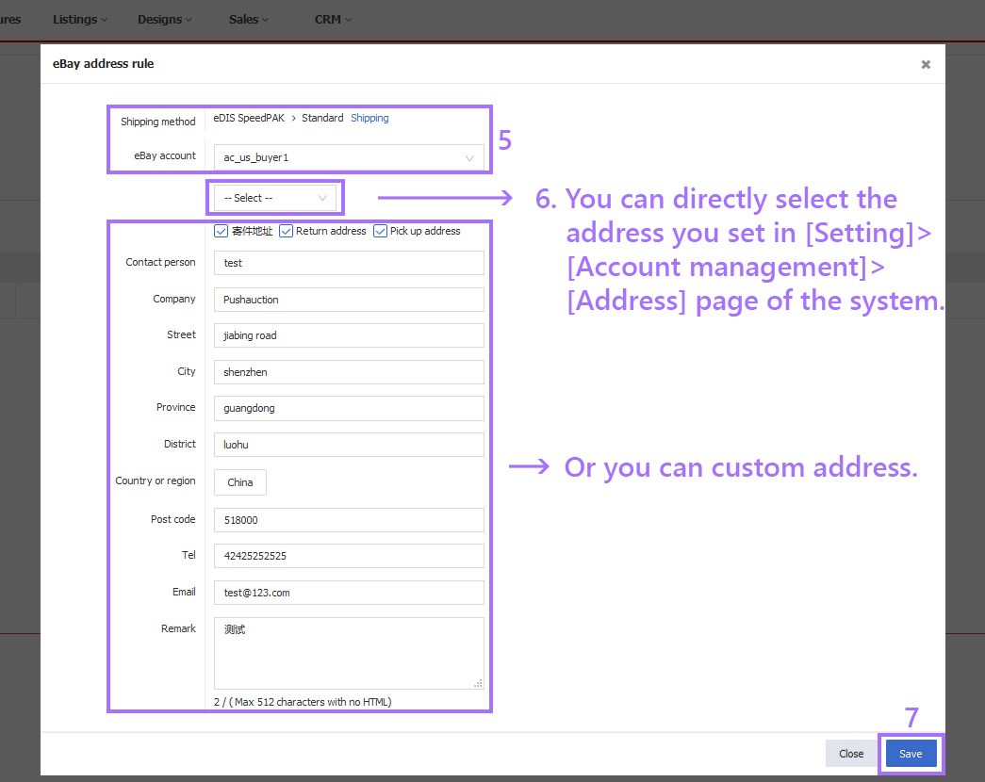Click the China country button
Screen dimensions: 985x782
coord(239,482)
